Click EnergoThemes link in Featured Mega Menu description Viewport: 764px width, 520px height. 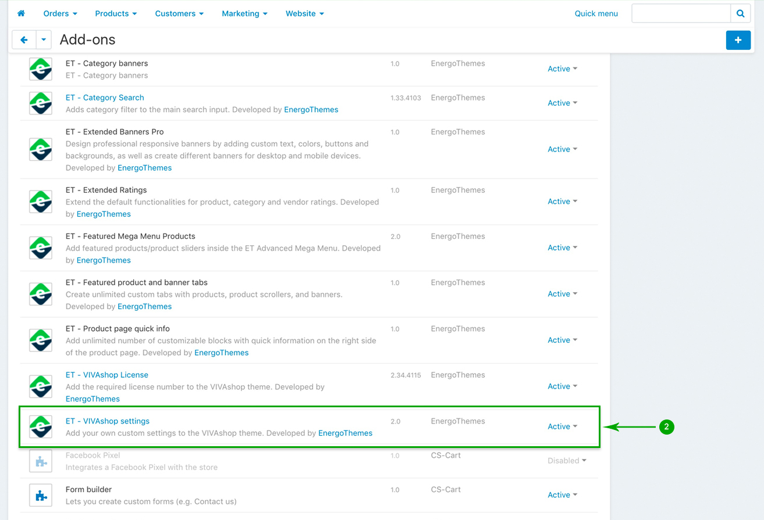point(104,260)
